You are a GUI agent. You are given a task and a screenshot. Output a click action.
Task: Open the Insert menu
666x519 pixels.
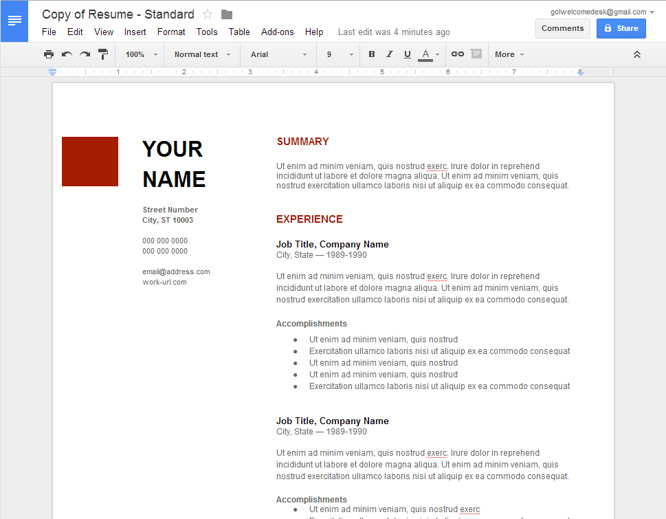(x=135, y=32)
